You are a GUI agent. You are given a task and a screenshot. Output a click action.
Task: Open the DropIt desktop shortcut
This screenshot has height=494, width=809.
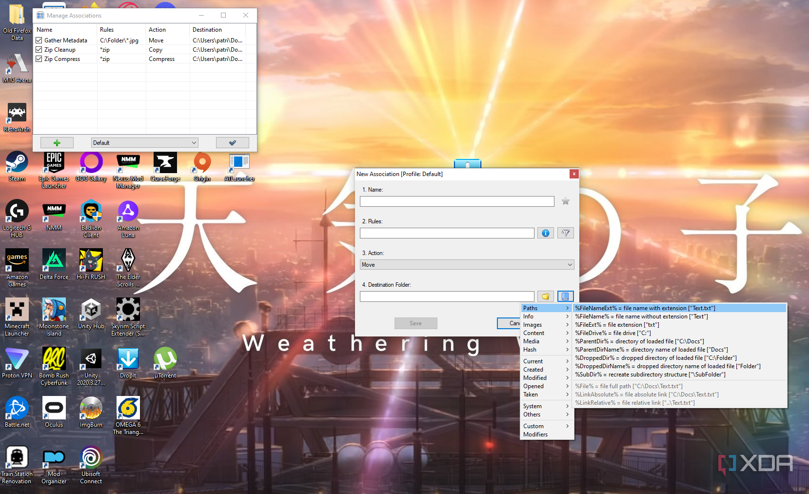point(128,363)
